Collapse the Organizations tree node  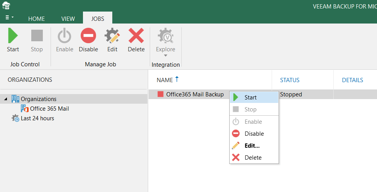[x=5, y=99]
